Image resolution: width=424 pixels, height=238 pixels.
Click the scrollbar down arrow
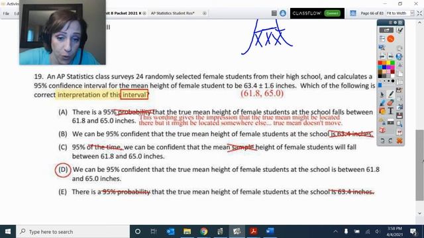(x=419, y=213)
